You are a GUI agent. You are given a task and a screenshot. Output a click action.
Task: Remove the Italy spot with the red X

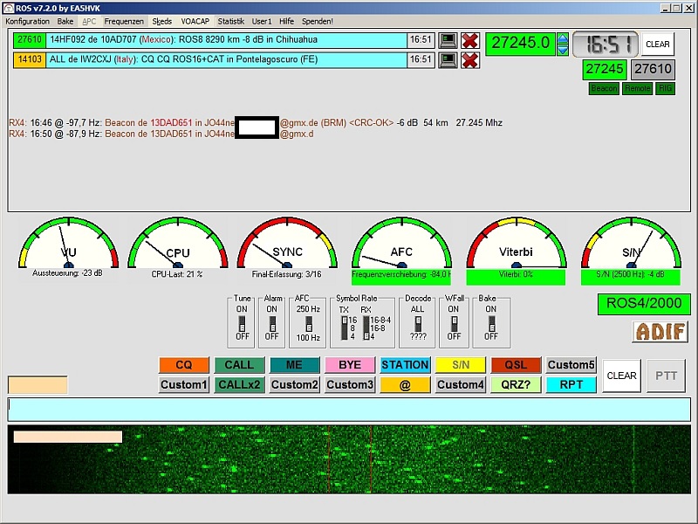470,59
